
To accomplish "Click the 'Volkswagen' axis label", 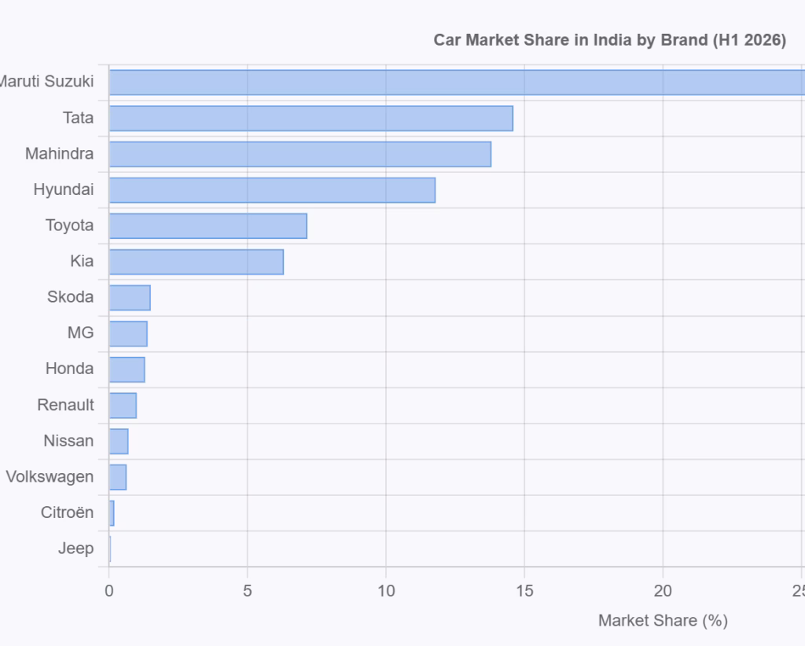I will pyautogui.click(x=50, y=477).
